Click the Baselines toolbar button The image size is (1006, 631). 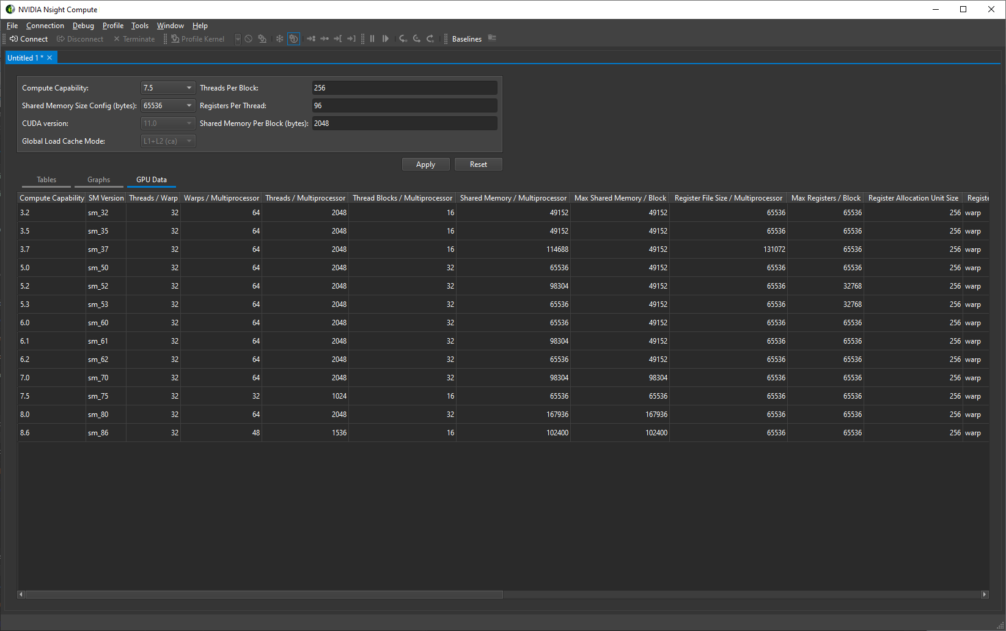click(x=467, y=39)
